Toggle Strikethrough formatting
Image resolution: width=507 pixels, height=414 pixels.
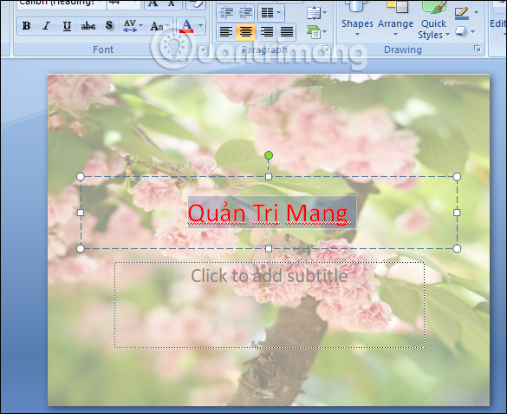88,26
